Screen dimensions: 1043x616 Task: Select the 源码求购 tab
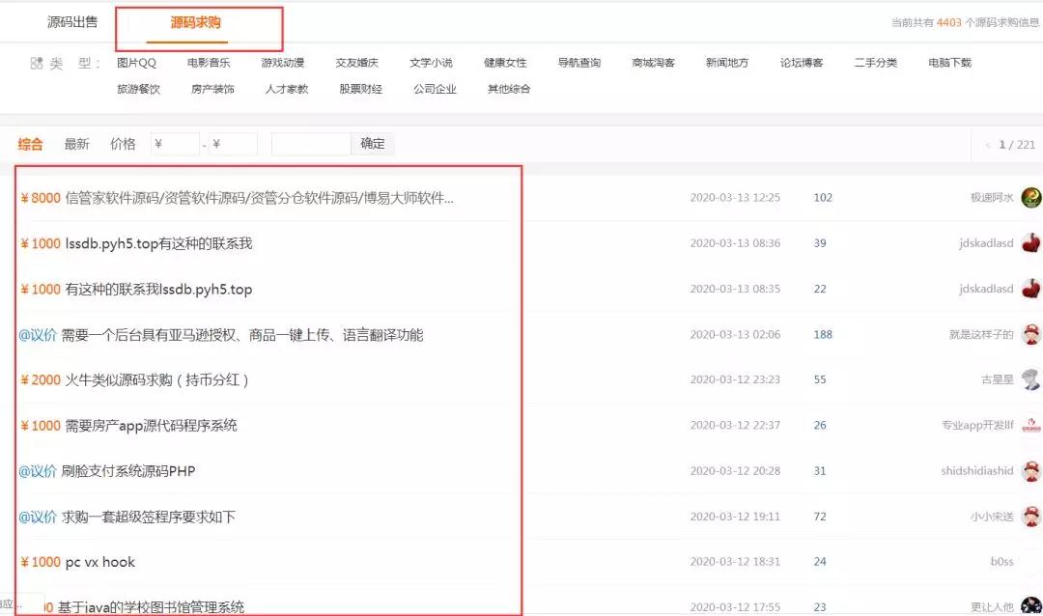(196, 22)
